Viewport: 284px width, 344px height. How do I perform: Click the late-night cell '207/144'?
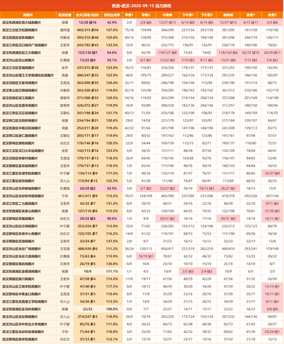pyautogui.click(x=272, y=196)
